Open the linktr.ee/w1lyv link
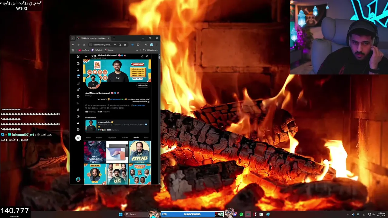The height and width of the screenshot is (218, 388). (139, 105)
